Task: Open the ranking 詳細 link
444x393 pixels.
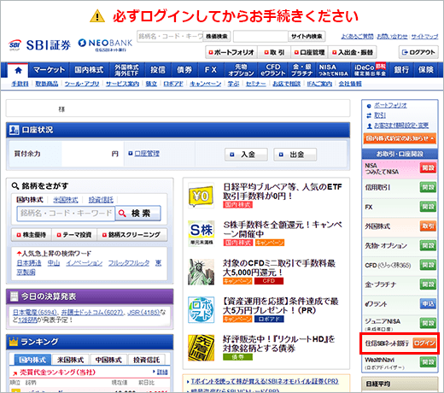Action: point(162,372)
